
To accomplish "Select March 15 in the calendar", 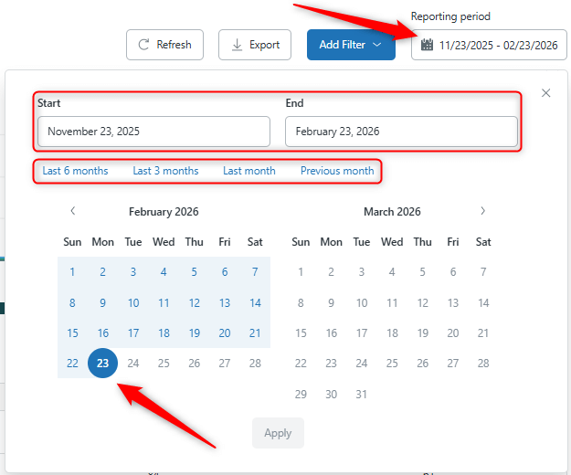I will (x=301, y=333).
